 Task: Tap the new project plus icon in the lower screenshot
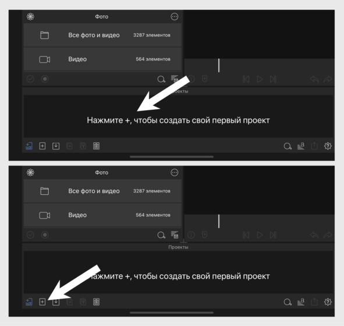tap(42, 302)
